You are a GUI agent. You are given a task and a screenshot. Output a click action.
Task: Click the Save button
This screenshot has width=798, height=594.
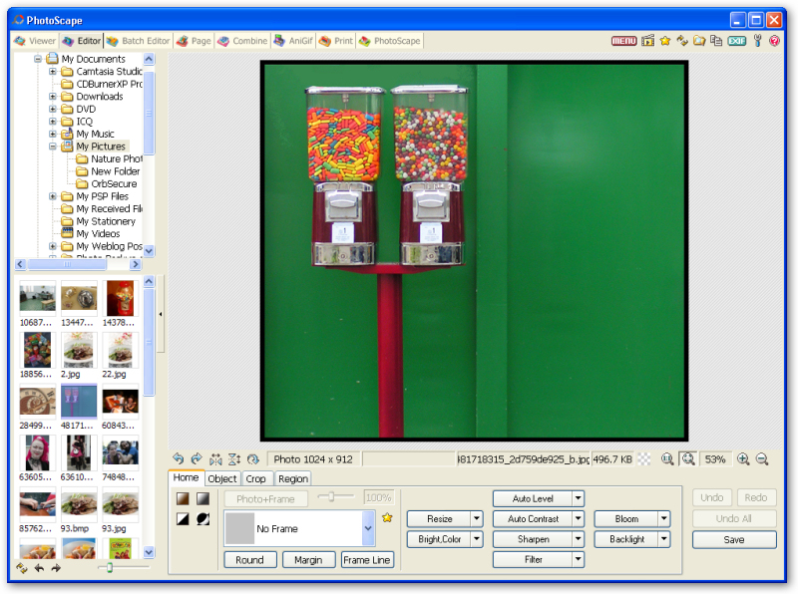734,540
